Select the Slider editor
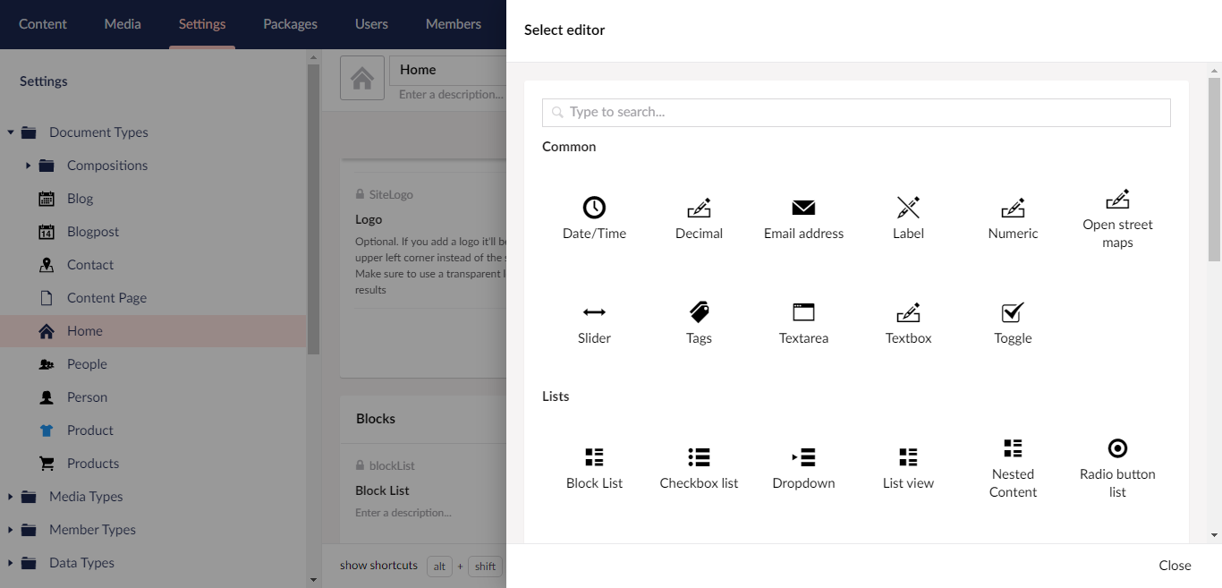This screenshot has width=1222, height=588. [594, 322]
